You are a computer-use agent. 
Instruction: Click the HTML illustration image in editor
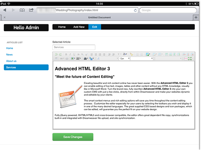pos(70,97)
